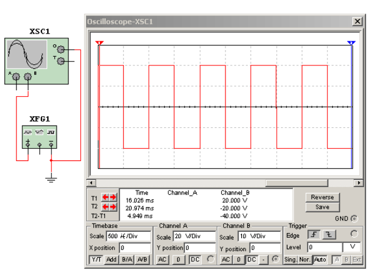This screenshot has width=373, height=276.
Task: Set Channel B coupling to AC
Action: [x=226, y=259]
